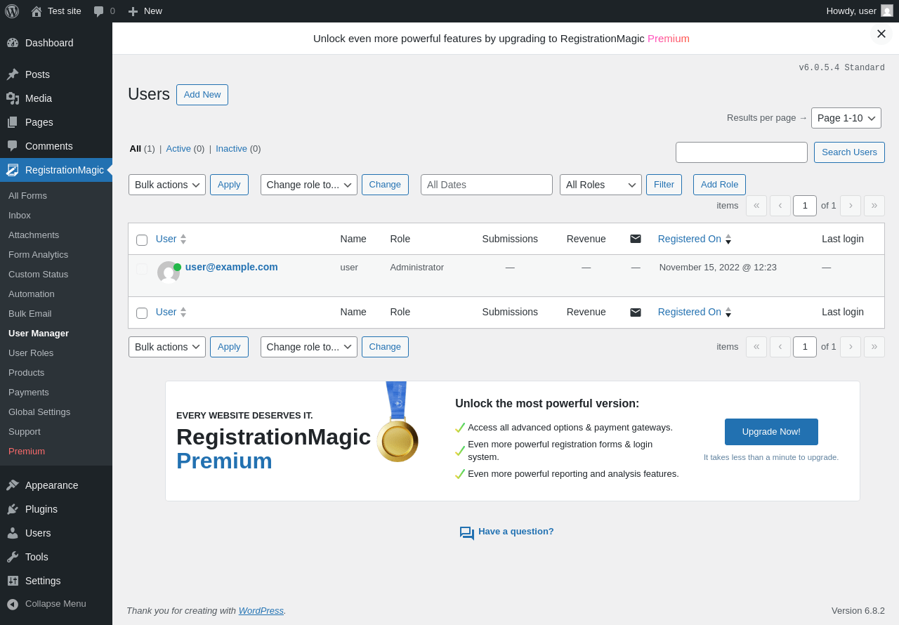Select checkbox for user@example.com row
This screenshot has width=899, height=625.
tap(142, 269)
